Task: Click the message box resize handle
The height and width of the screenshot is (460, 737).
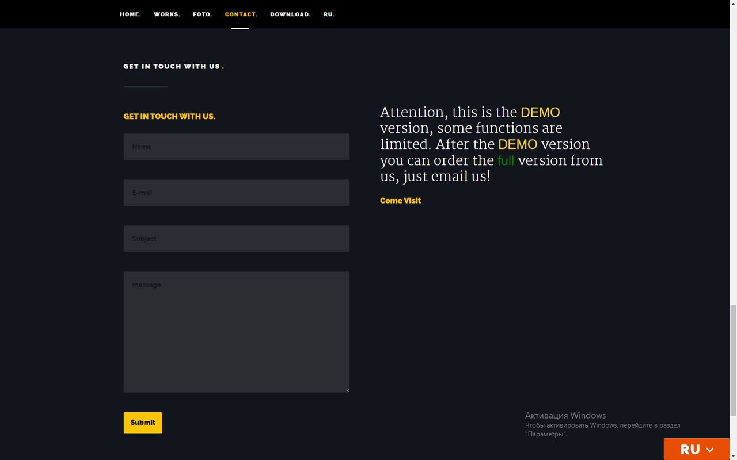Action: click(x=347, y=390)
